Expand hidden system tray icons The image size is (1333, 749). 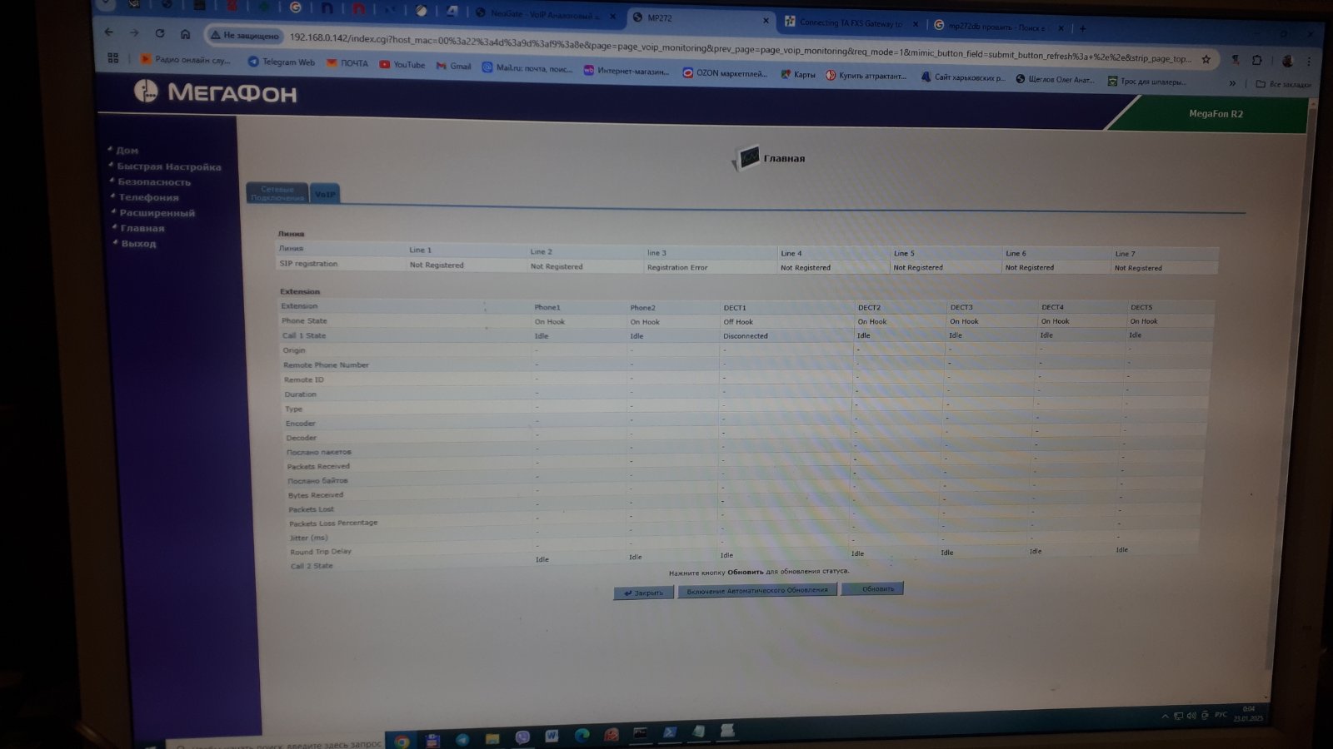click(x=1165, y=717)
